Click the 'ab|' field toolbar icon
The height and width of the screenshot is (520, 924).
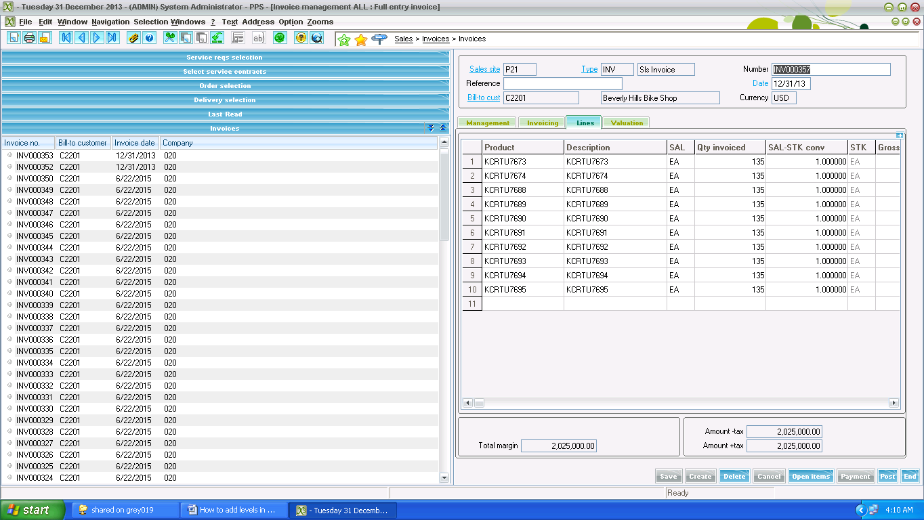click(x=258, y=38)
